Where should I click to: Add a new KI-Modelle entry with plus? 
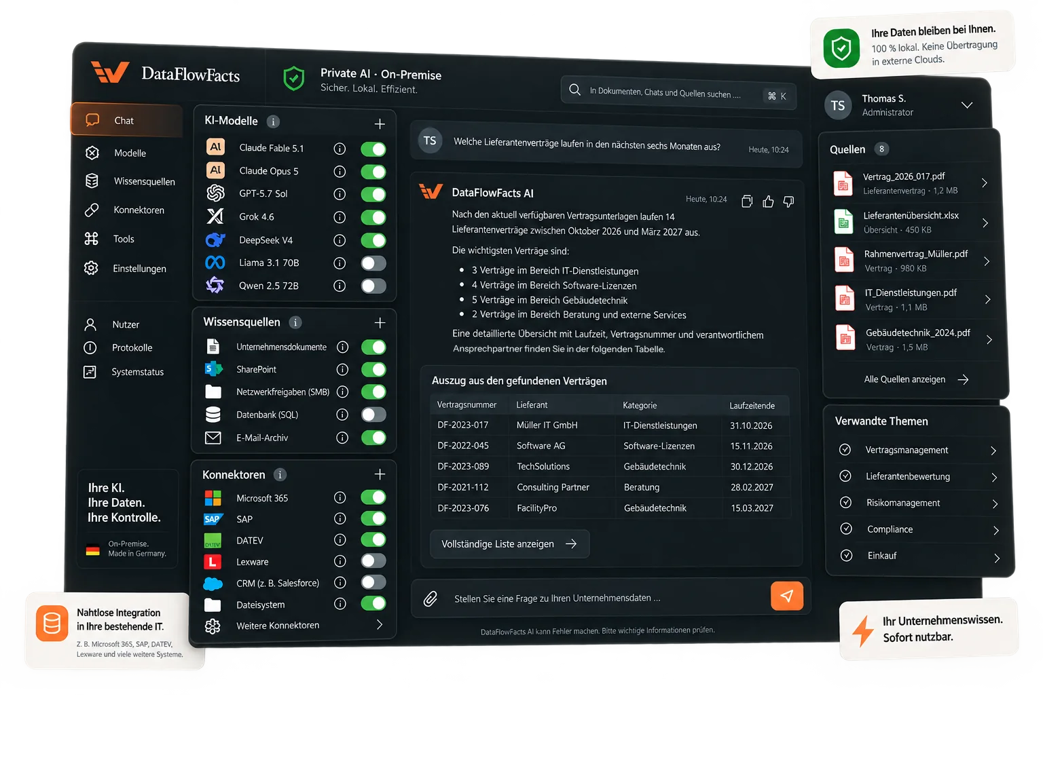[380, 123]
